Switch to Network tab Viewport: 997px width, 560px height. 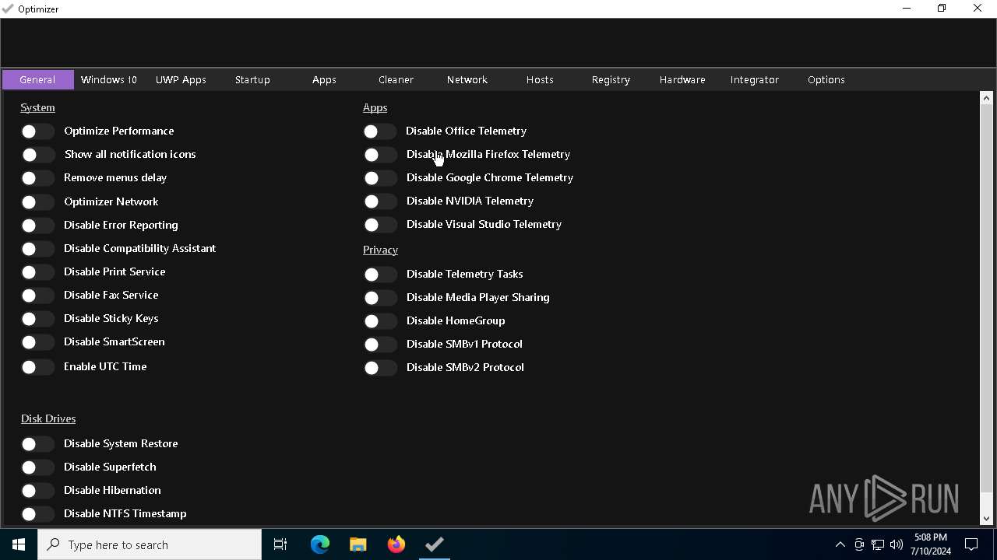467,79
